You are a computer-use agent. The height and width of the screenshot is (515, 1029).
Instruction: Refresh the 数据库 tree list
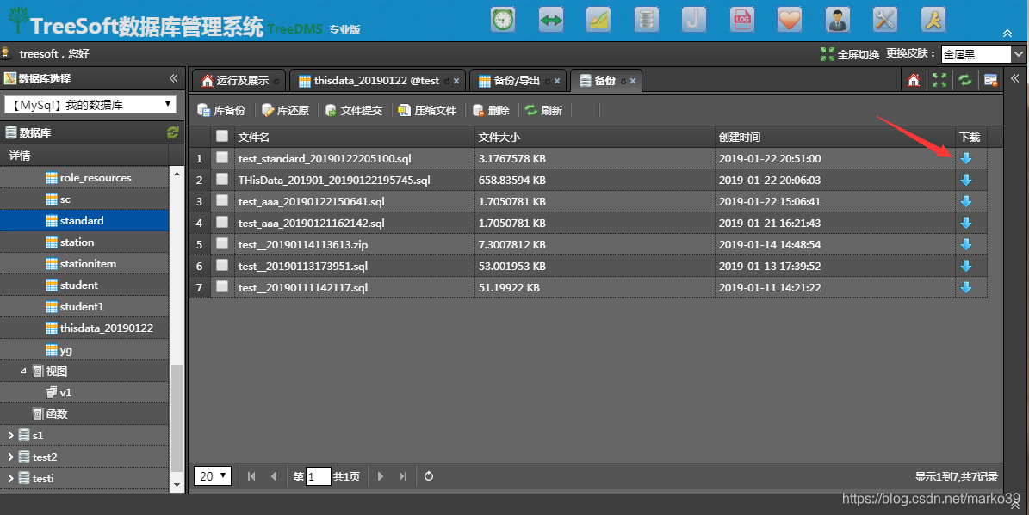(x=172, y=132)
